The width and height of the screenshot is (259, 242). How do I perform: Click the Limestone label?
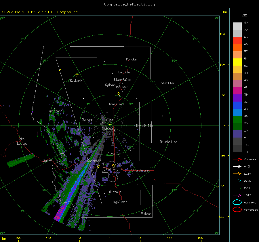[54, 111]
